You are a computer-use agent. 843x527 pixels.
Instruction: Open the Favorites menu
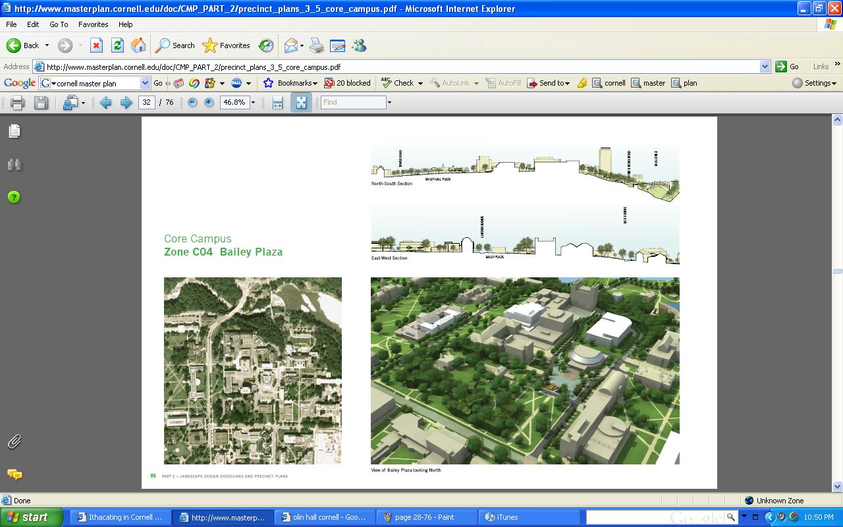93,24
